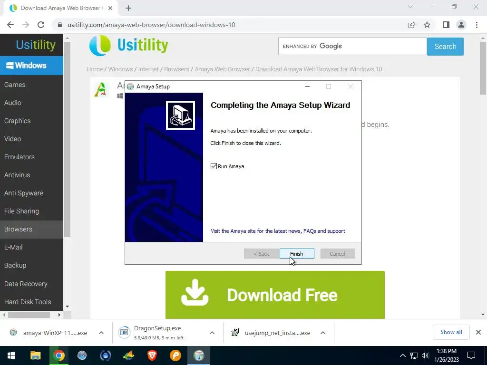Open the Antivirus category
487x365 pixels.
(17, 175)
